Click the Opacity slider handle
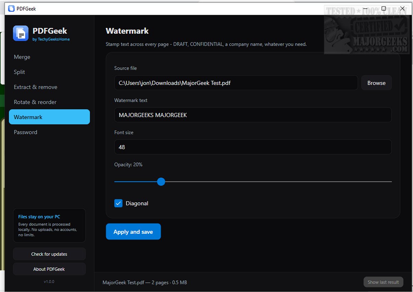 (x=161, y=182)
